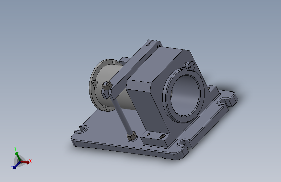Viewport: 281px width, 182px height.
Task: Select the cylindrical bore inside the bearing housing
Action: [x=185, y=96]
